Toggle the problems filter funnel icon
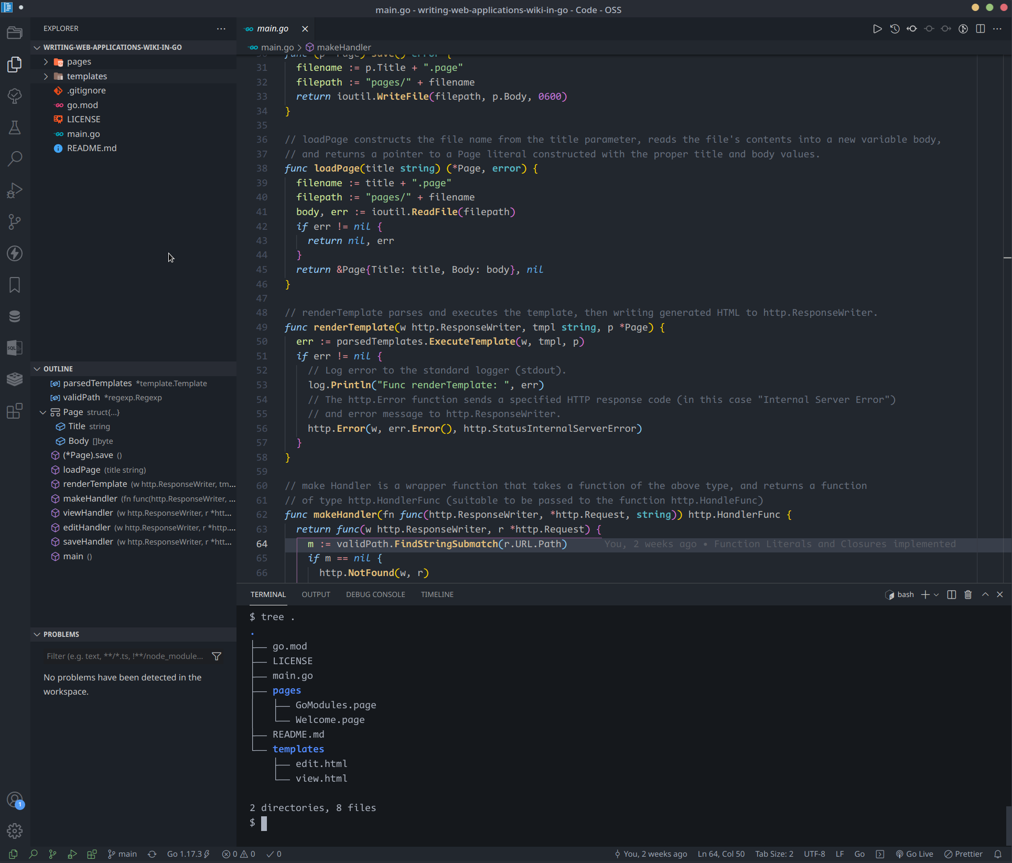The height and width of the screenshot is (863, 1012). coord(217,656)
